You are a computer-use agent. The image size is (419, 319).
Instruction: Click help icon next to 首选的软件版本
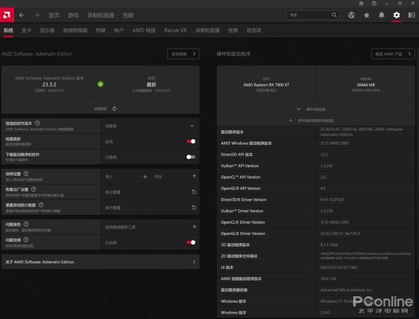point(37,123)
